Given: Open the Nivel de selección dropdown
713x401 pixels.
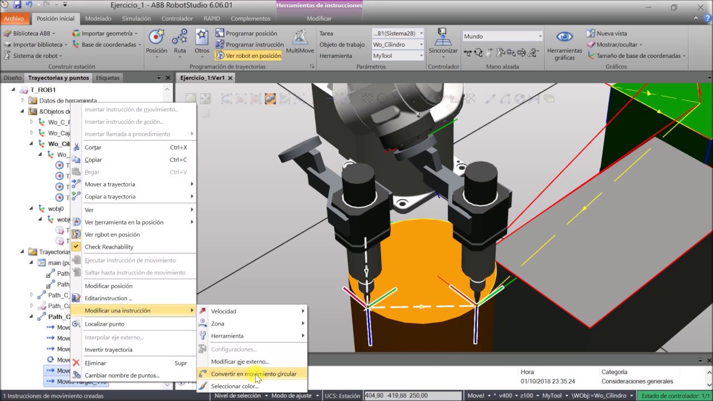Looking at the screenshot, I should [240, 396].
